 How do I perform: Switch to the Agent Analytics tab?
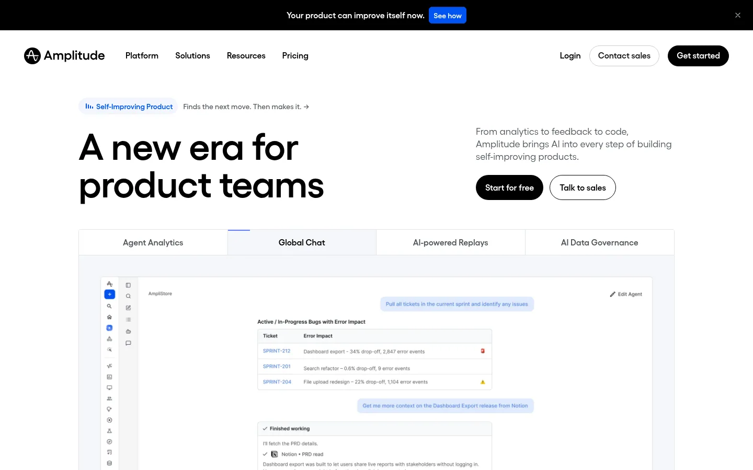[x=153, y=243]
